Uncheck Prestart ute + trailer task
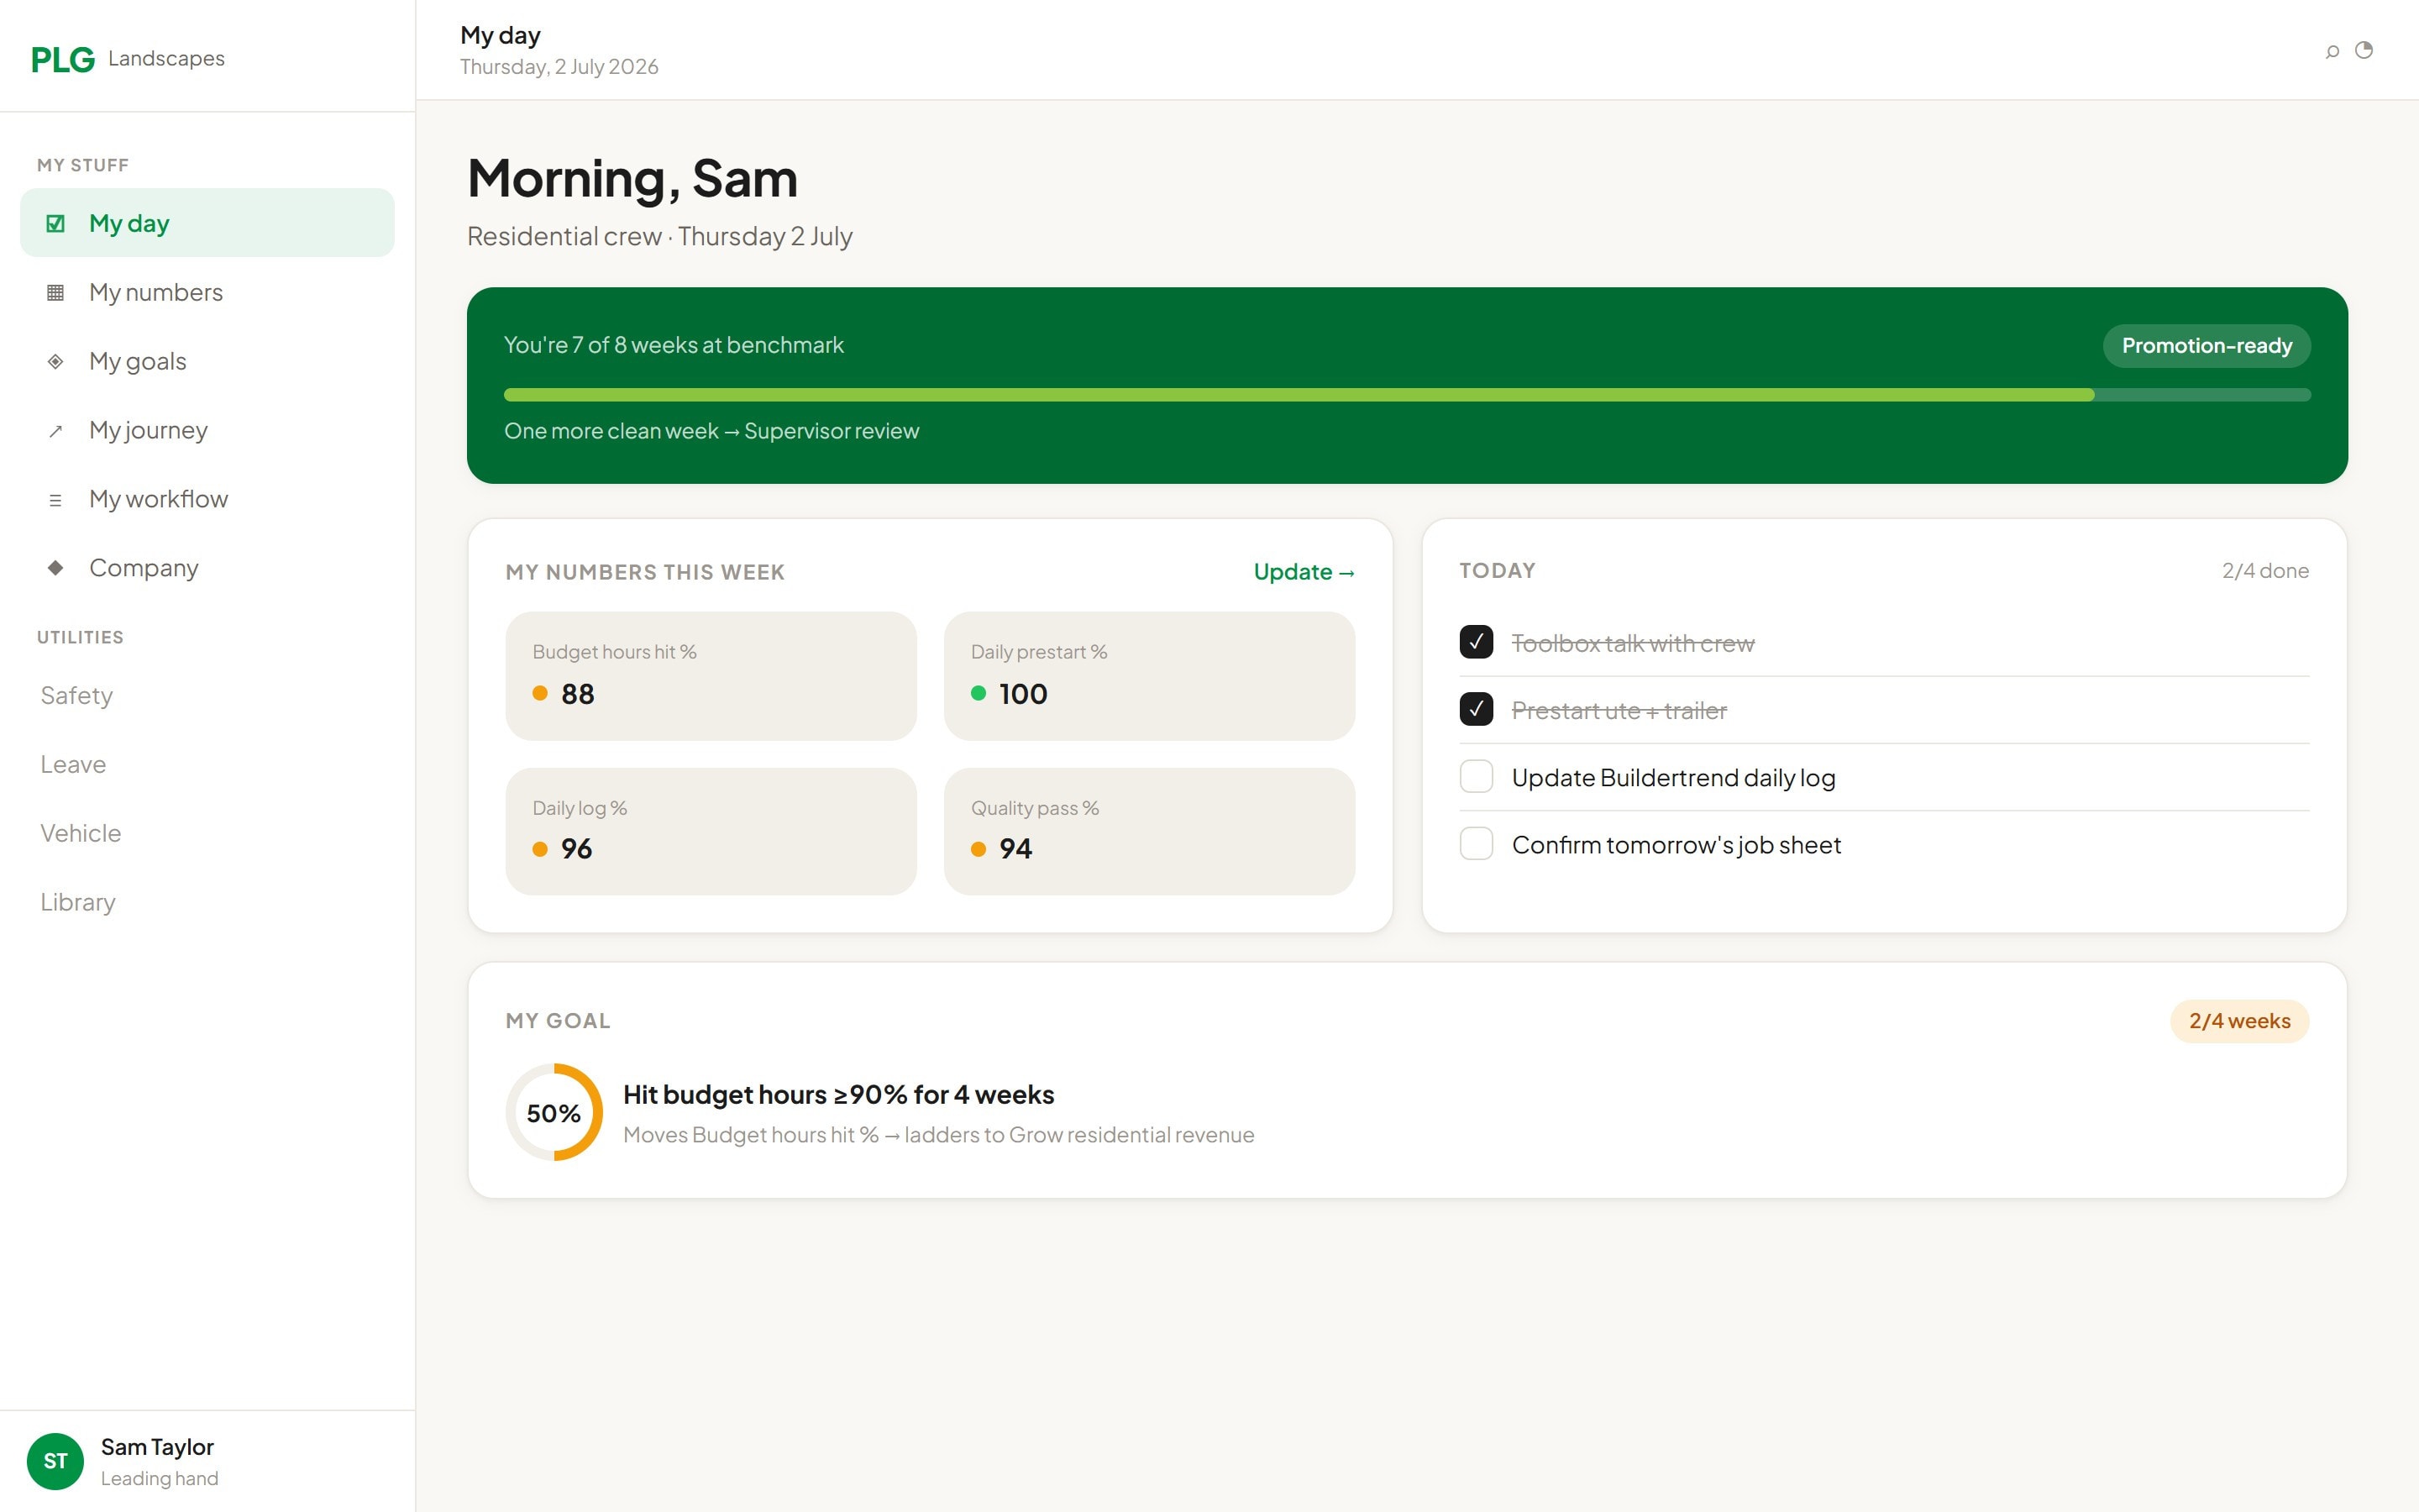 coord(1477,709)
